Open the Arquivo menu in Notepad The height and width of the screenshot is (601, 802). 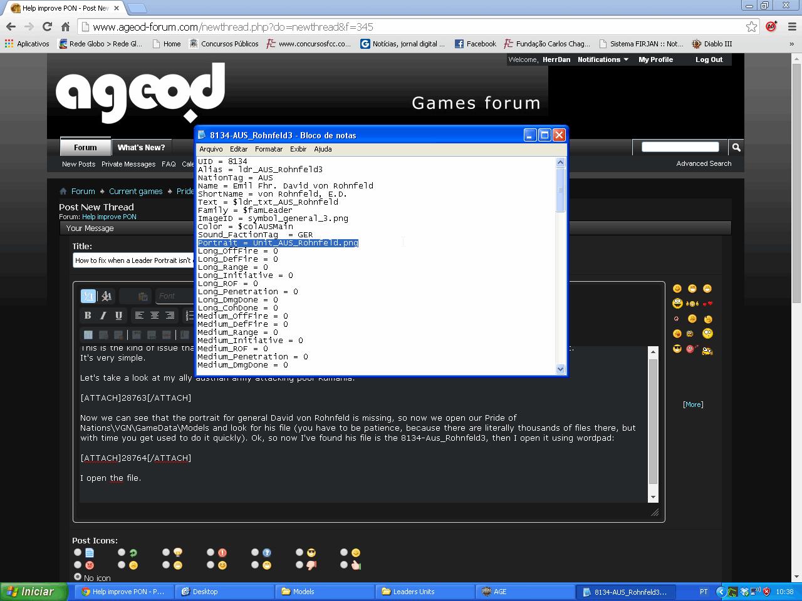pyautogui.click(x=211, y=149)
